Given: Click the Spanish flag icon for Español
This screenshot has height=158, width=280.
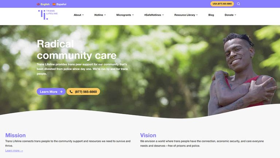Looking at the screenshot, I should click(54, 4).
